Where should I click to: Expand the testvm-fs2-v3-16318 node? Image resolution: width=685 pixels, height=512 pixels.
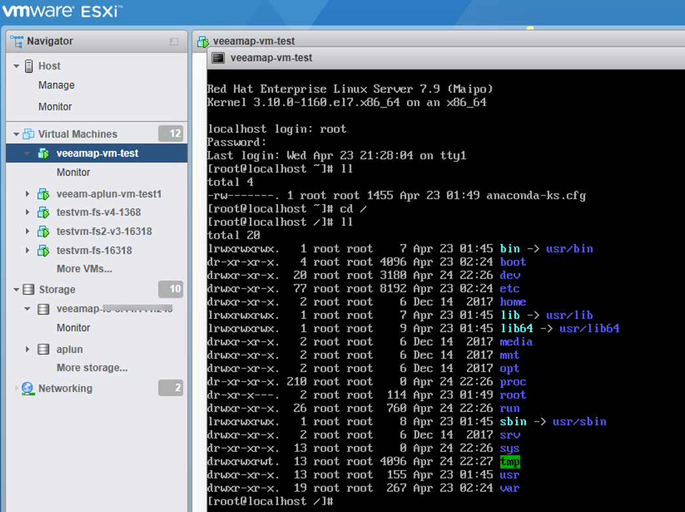point(27,231)
